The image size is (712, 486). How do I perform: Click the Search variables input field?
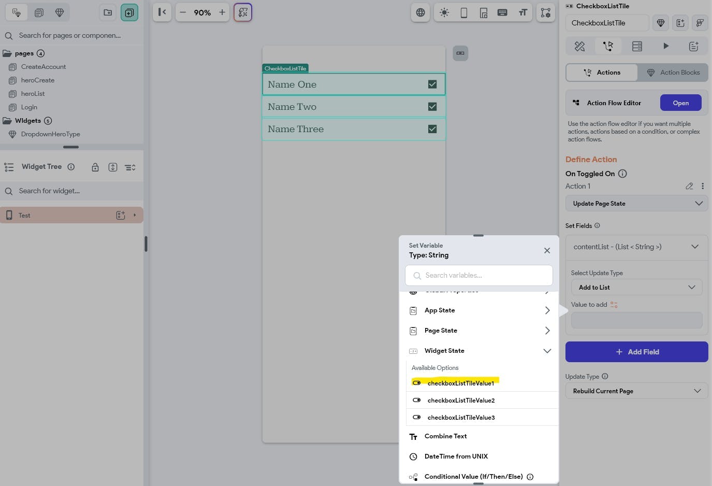pyautogui.click(x=479, y=275)
